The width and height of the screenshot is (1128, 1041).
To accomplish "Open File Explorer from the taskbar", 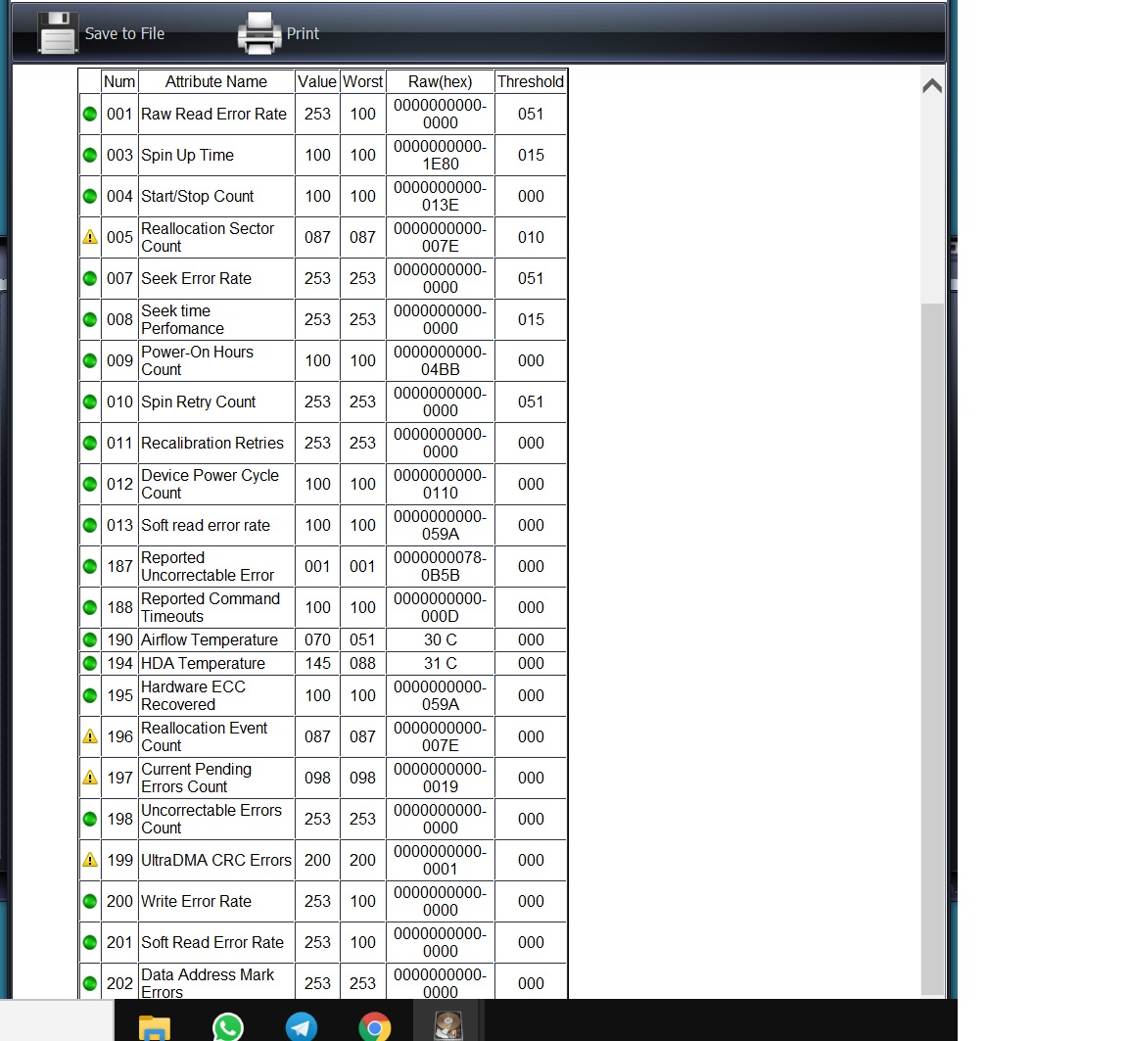I will coord(154,1026).
